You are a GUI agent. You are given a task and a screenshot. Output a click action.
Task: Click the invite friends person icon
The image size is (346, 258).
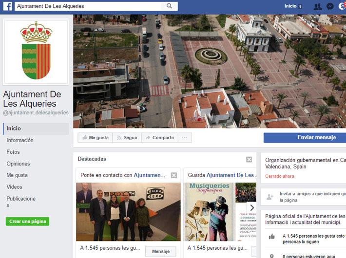(x=269, y=197)
